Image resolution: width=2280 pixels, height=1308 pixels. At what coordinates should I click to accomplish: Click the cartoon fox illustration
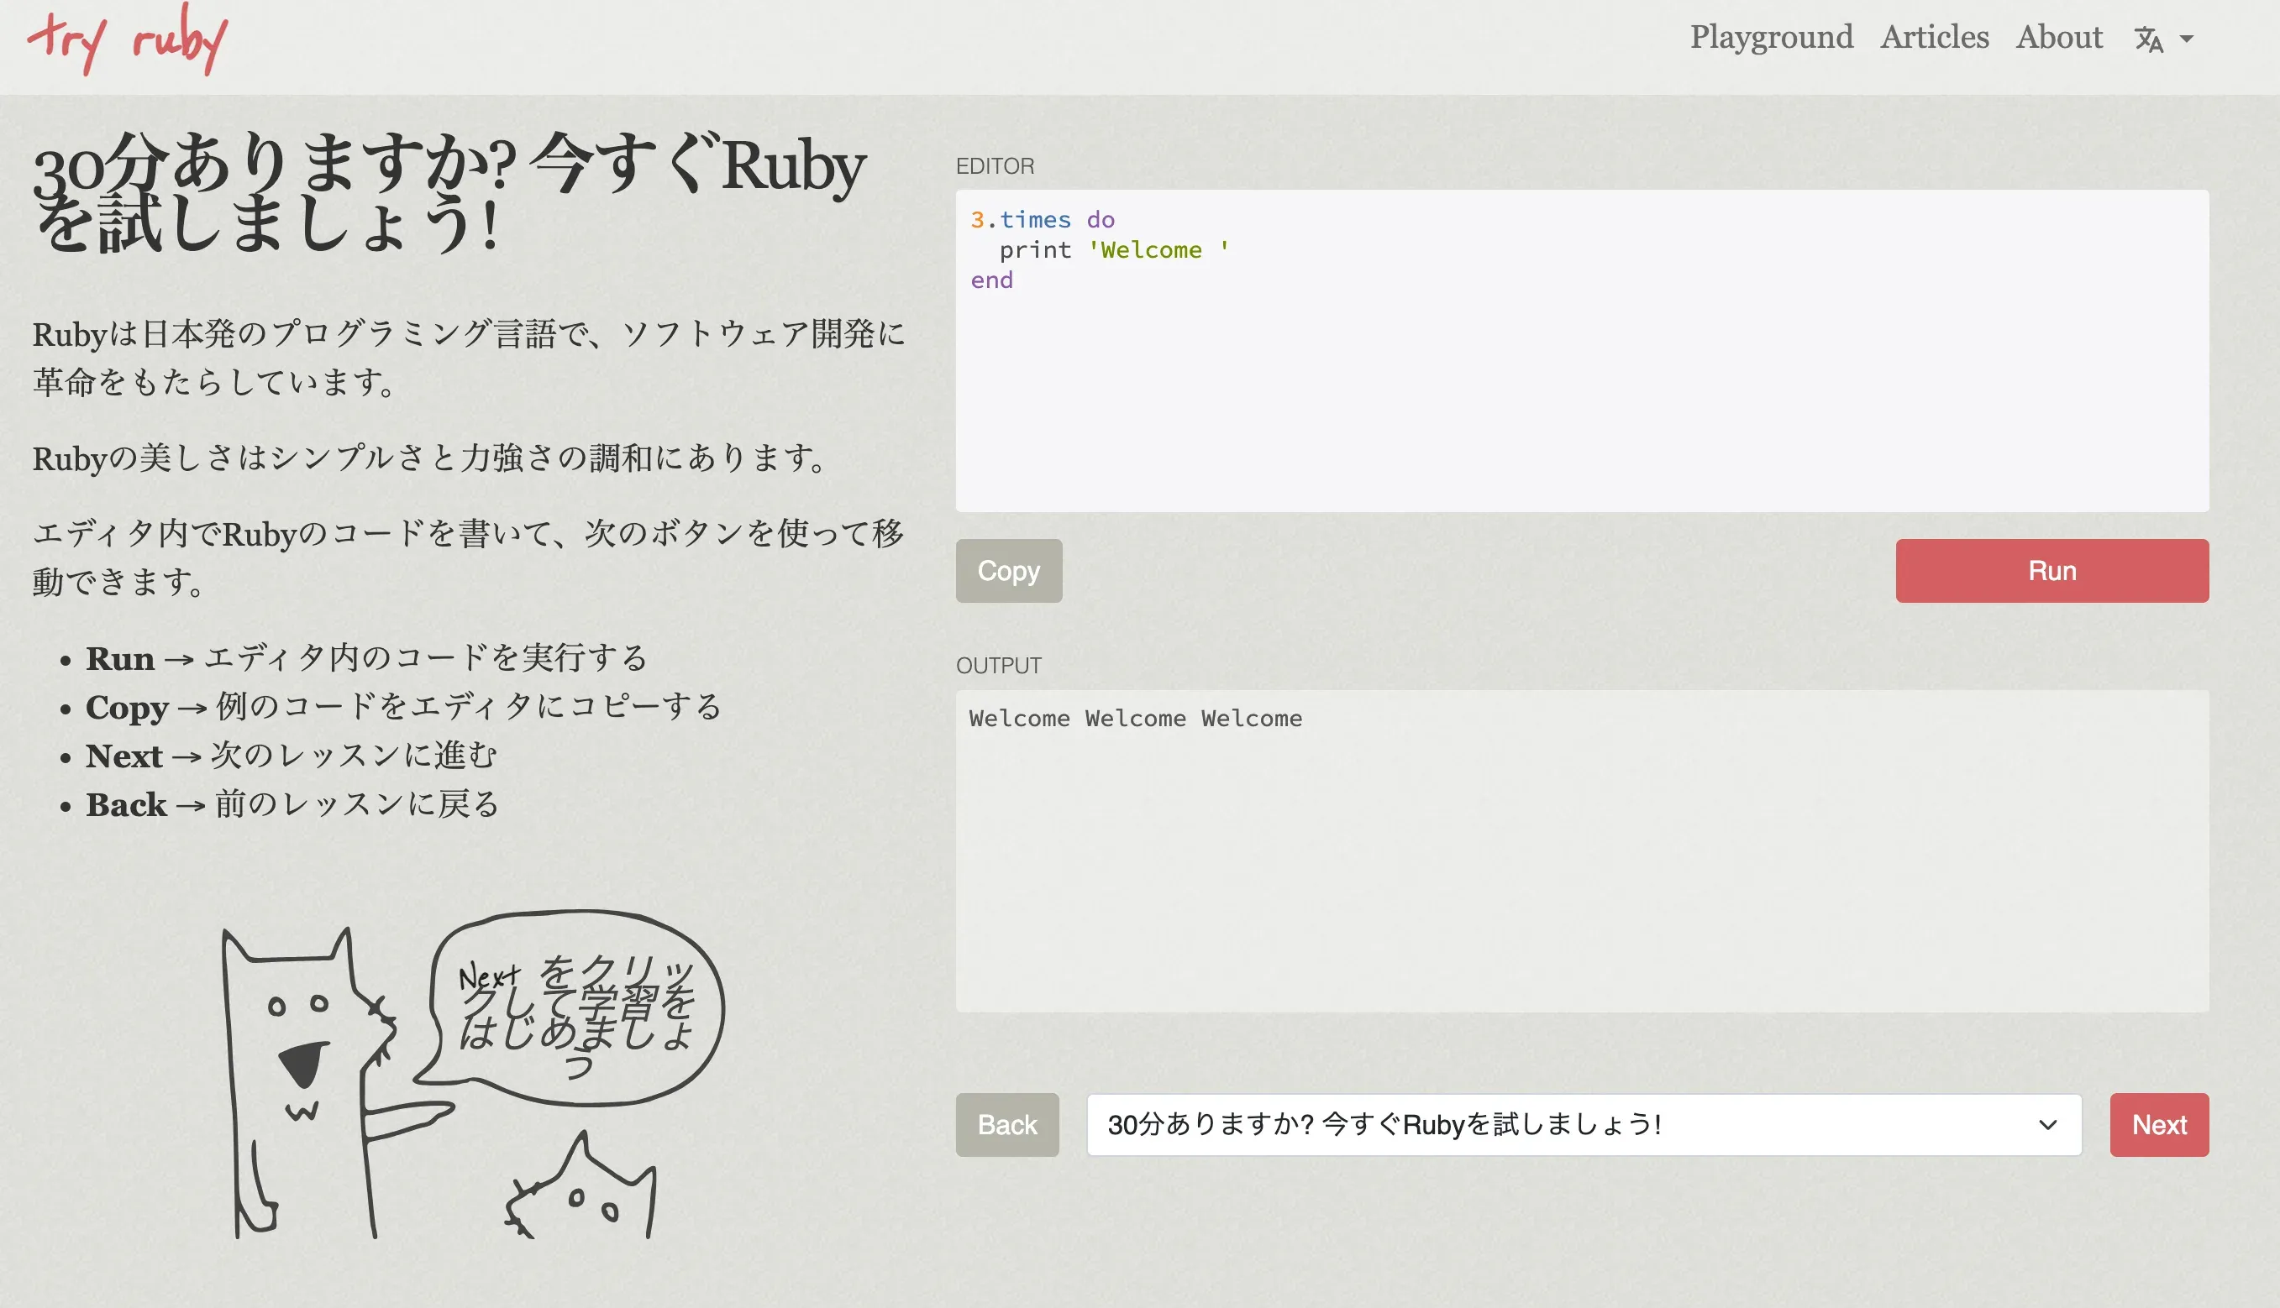pos(337,1082)
